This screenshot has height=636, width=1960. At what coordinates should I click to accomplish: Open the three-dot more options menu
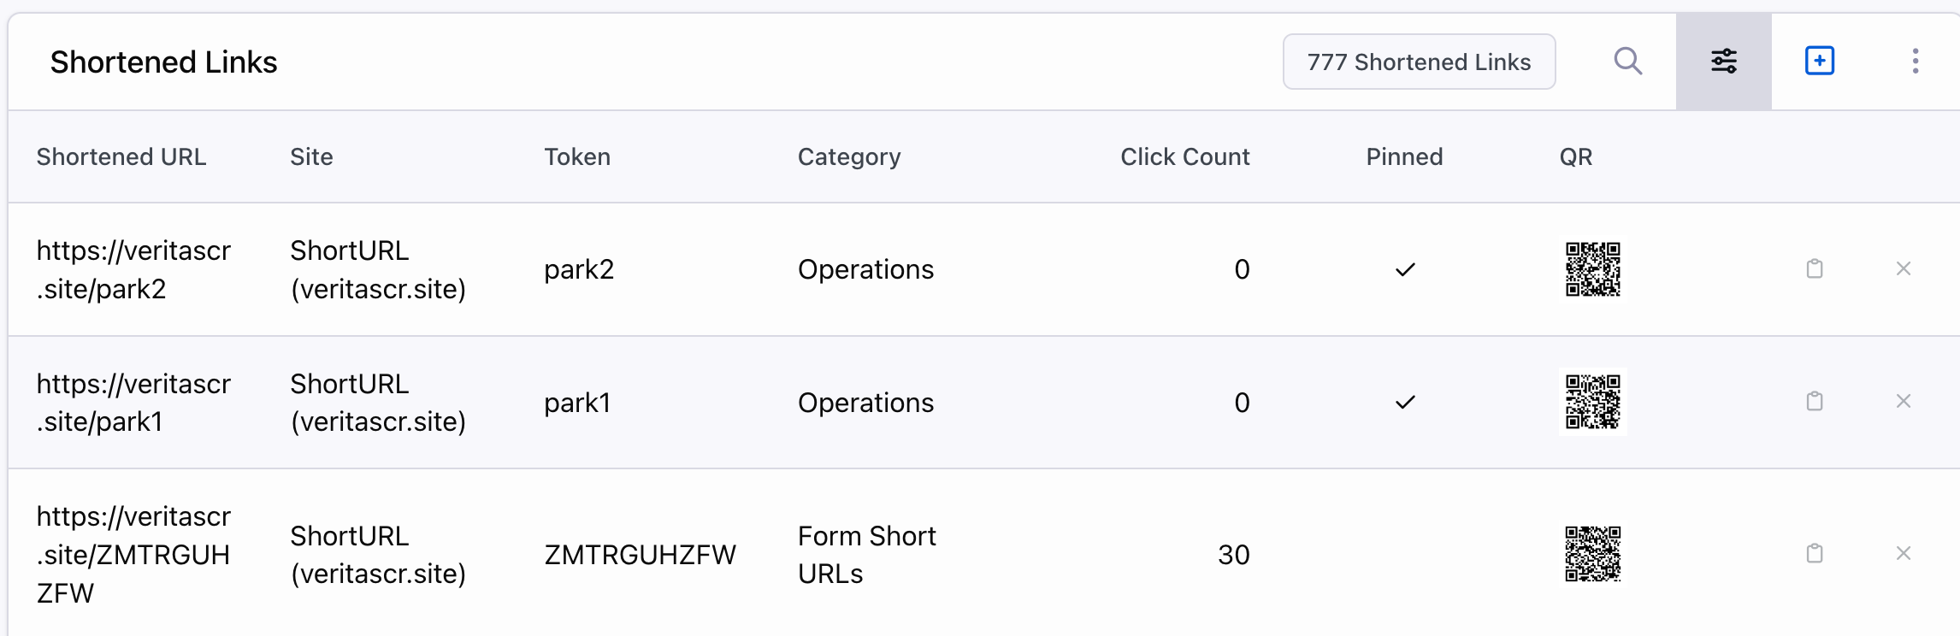coord(1915,62)
